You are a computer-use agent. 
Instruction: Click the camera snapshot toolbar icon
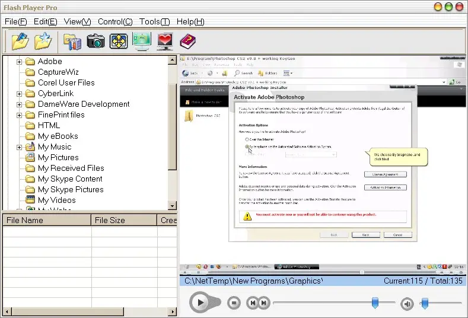pos(95,42)
